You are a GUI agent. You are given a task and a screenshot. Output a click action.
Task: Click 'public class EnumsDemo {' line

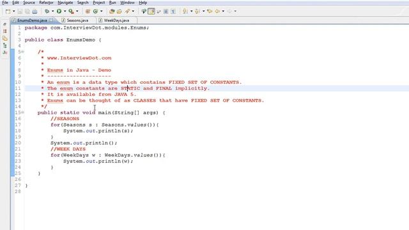pos(63,40)
